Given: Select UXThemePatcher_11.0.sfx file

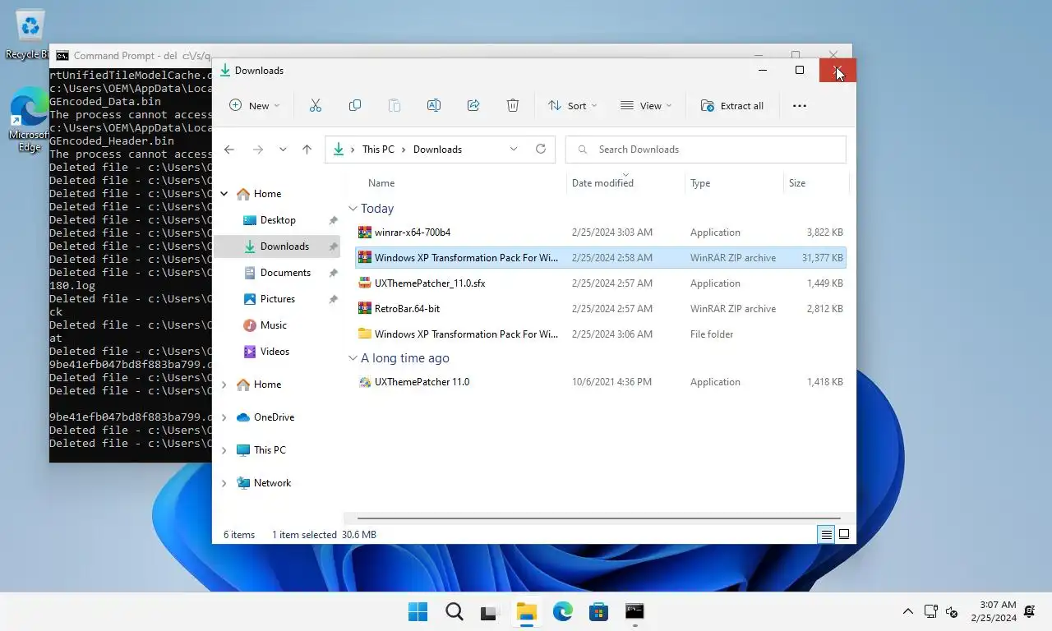Looking at the screenshot, I should (x=601, y=283).
